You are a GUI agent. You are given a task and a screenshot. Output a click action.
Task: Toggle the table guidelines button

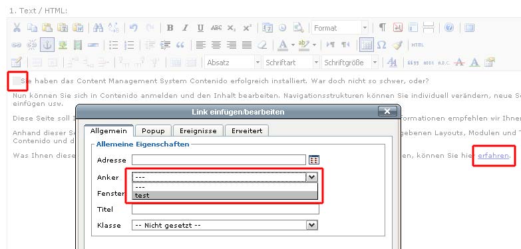367,45
